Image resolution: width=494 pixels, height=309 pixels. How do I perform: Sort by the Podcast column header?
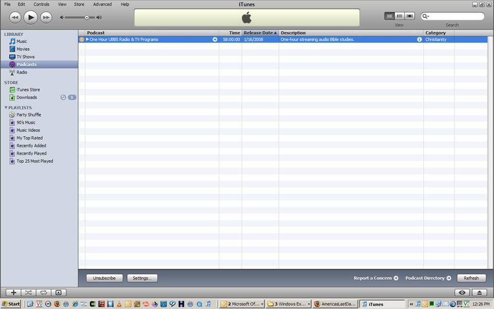pos(152,33)
